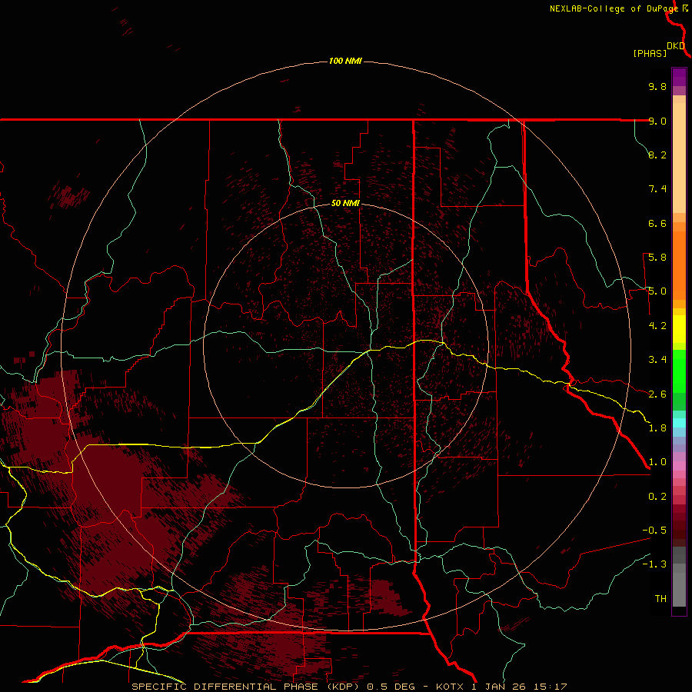
Task: Click the 5.0 value on the color scale
Action: point(657,291)
